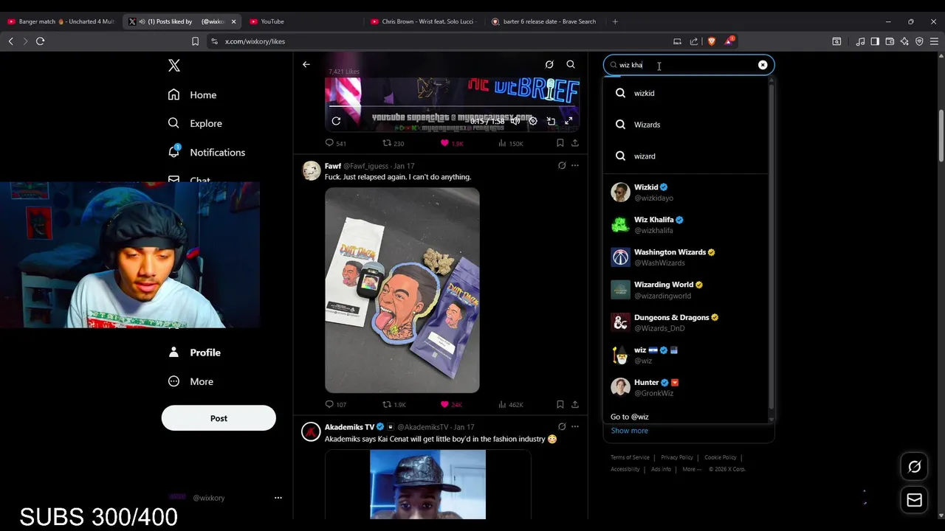Select the 'wizkid' search suggestion
Image resolution: width=945 pixels, height=531 pixels.
[687, 93]
